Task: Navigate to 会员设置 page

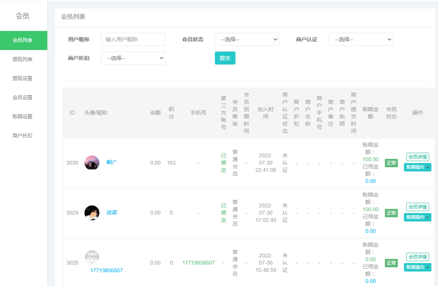Action: pyautogui.click(x=22, y=97)
